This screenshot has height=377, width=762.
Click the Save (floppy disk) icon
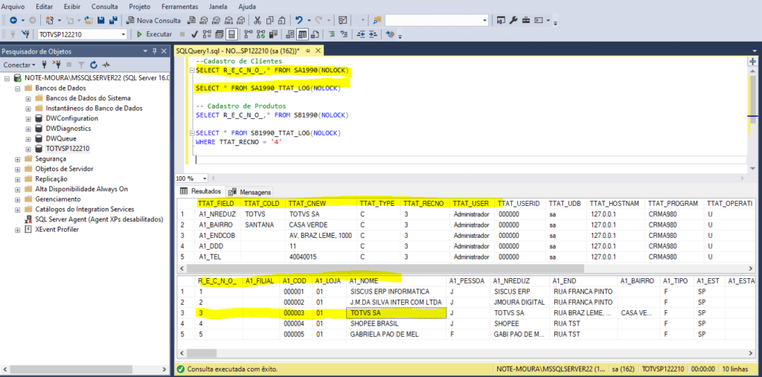102,20
